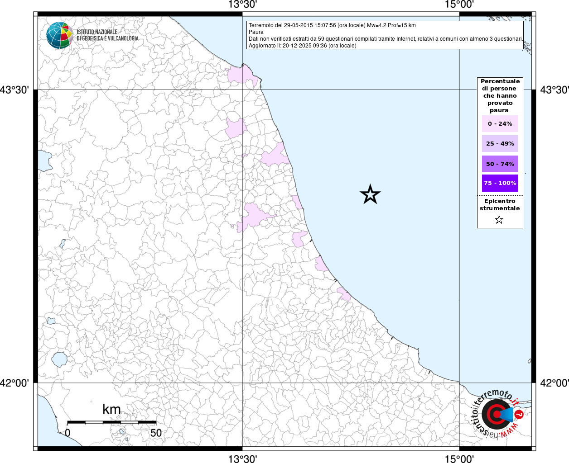The image size is (569, 463).
Task: Click the northernmost pink-shaded coastal municipality
Action: click(242, 75)
